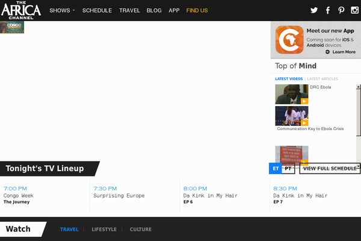
Task: Open the Watch Culture tab
Action: click(x=141, y=229)
